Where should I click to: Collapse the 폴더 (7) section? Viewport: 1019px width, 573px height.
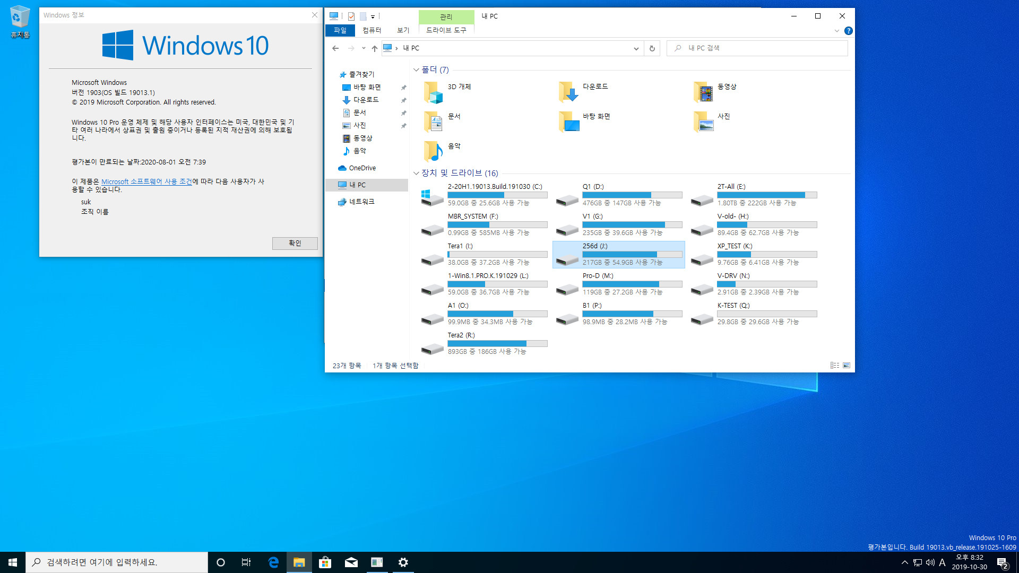[416, 70]
